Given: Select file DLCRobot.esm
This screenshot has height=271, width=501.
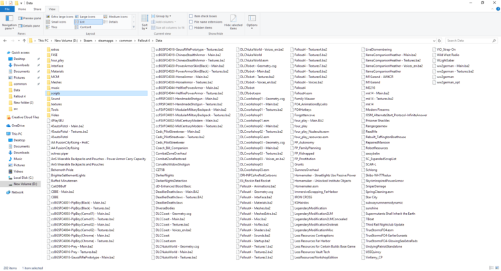Looking at the screenshot, I should 248,93.
